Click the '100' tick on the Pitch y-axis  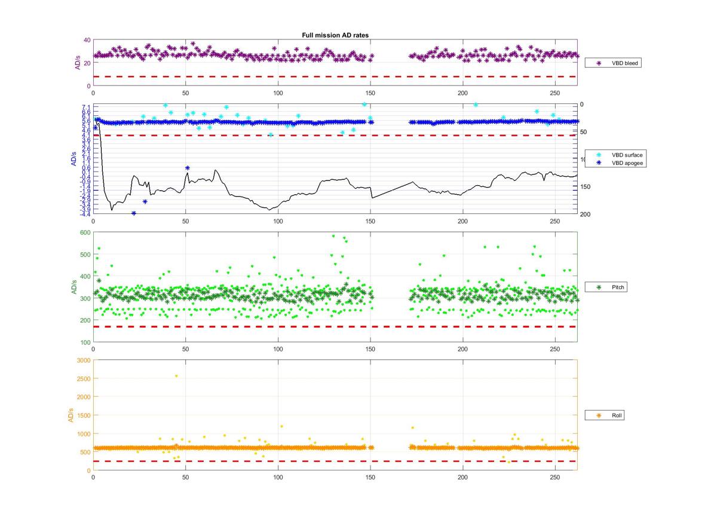[85, 343]
